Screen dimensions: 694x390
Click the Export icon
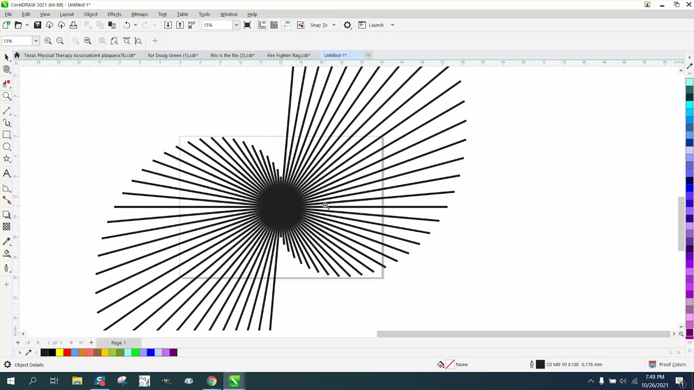click(x=180, y=25)
